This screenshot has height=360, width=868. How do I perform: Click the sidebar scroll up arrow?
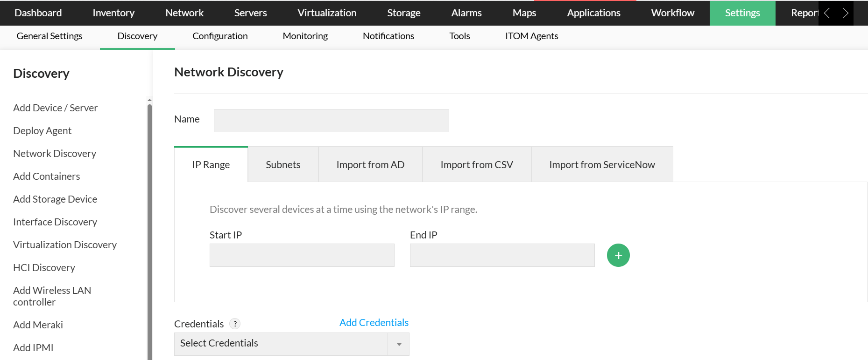click(149, 100)
